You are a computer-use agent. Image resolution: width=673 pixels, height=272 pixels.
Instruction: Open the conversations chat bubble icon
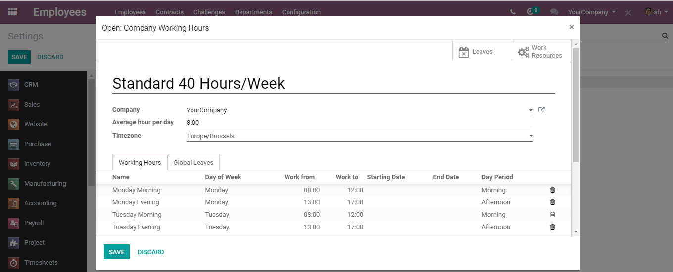554,12
